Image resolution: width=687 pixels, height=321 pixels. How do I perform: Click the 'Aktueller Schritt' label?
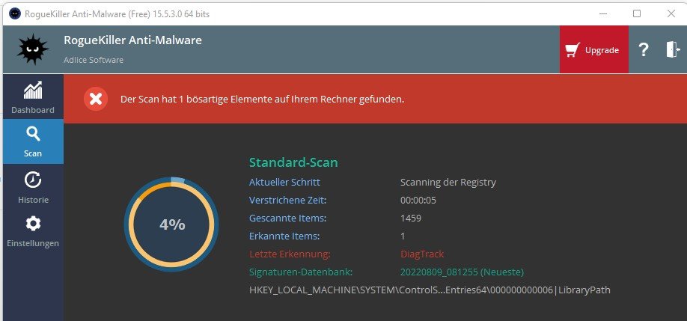[x=285, y=182]
